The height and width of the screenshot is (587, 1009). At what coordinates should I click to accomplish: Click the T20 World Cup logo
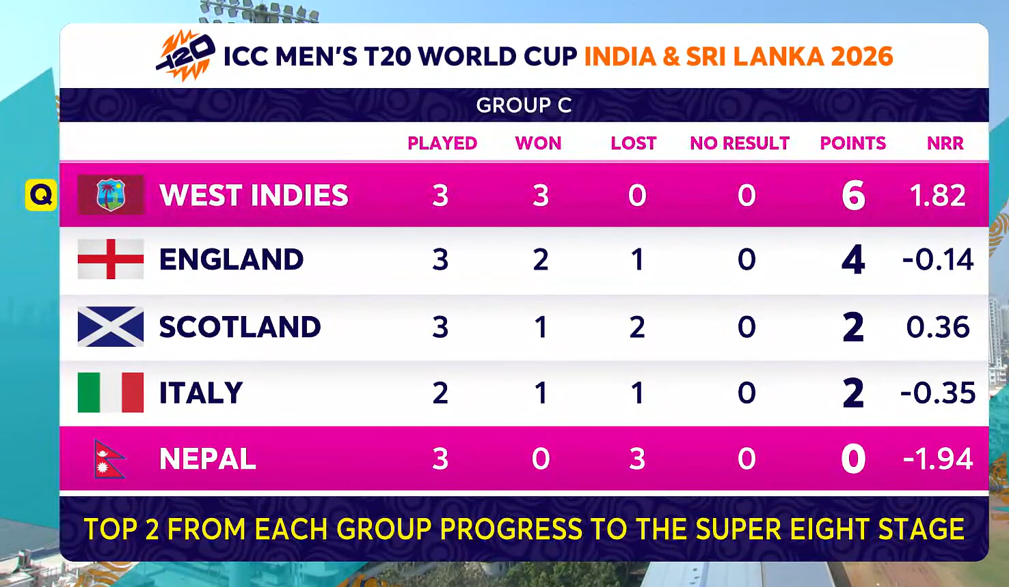[x=185, y=55]
